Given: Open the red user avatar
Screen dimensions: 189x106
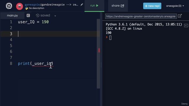Looking at the screenshot, I should [x=19, y=6].
